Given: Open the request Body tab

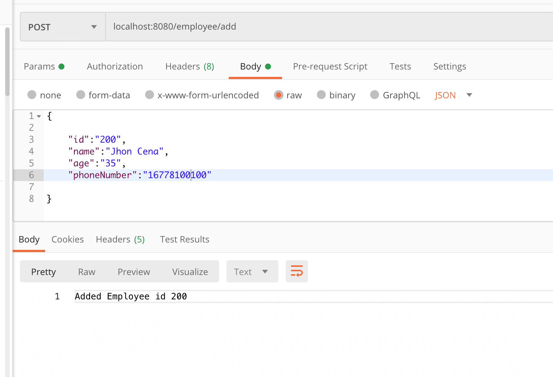Looking at the screenshot, I should [255, 67].
